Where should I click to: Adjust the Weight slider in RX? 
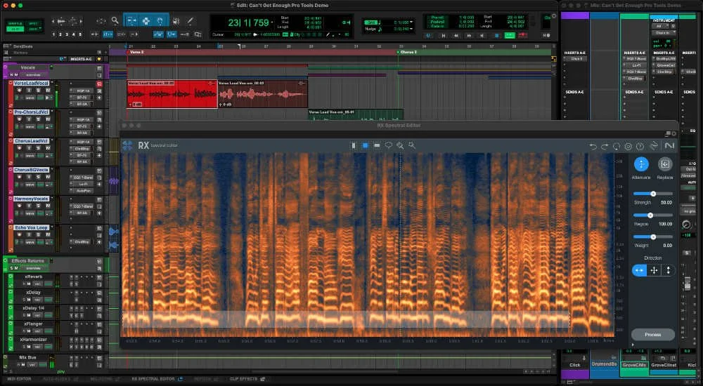tap(653, 237)
